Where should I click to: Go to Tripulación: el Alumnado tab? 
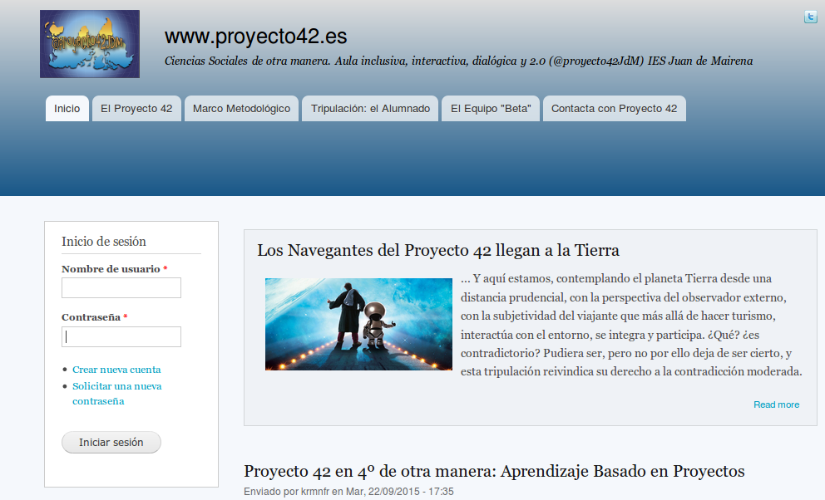click(x=370, y=109)
